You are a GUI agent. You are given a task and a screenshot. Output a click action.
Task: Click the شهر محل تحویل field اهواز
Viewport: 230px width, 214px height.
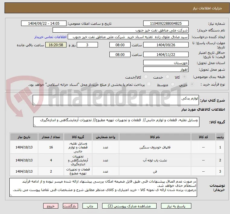pyautogui.click(x=166, y=70)
